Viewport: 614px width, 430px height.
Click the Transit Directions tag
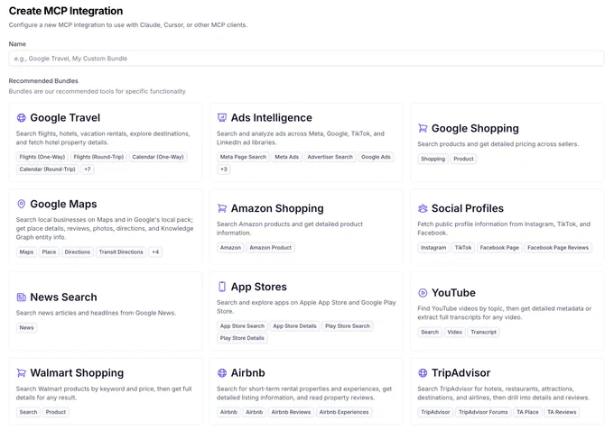121,252
